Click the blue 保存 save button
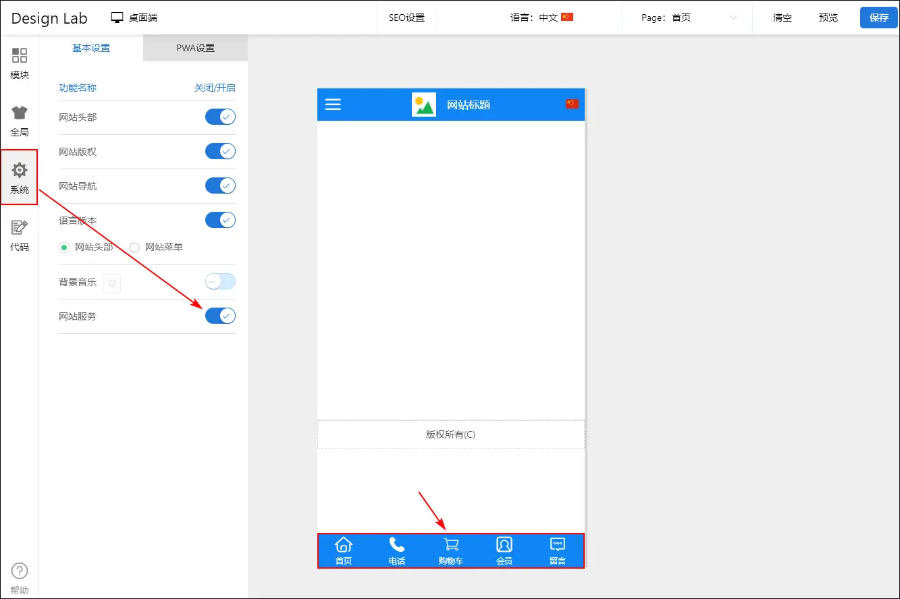900x599 pixels. click(878, 18)
